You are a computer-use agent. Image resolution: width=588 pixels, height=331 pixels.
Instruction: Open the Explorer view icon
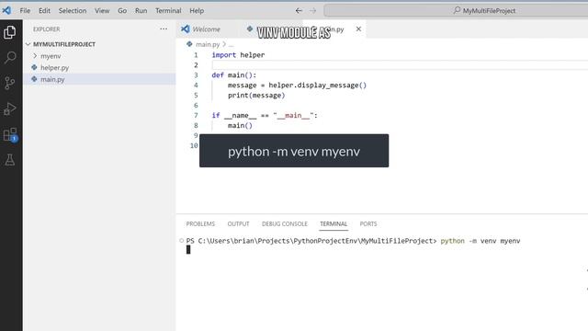click(x=10, y=32)
